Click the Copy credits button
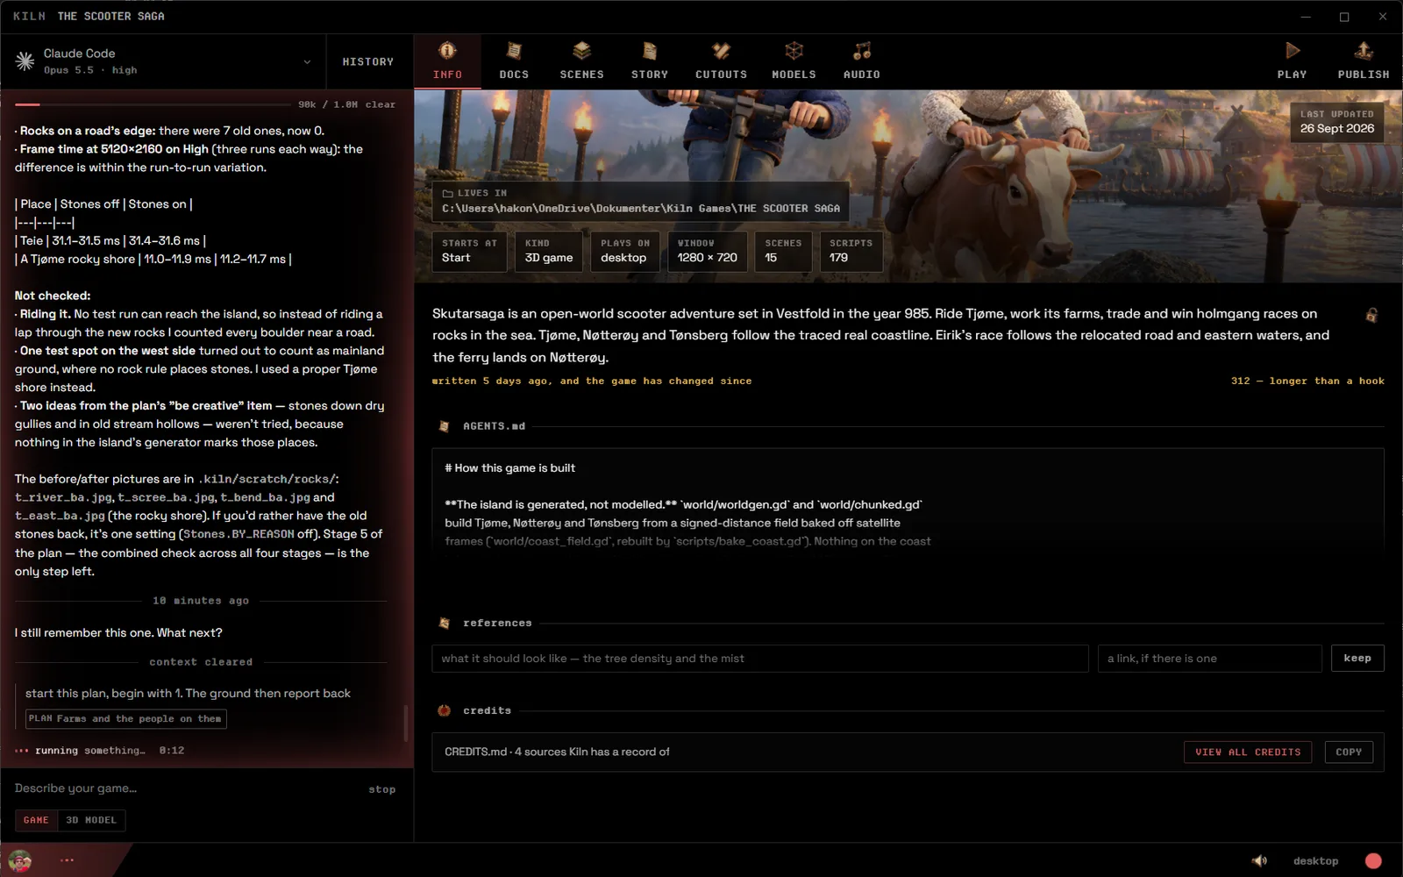This screenshot has width=1403, height=877. point(1349,752)
